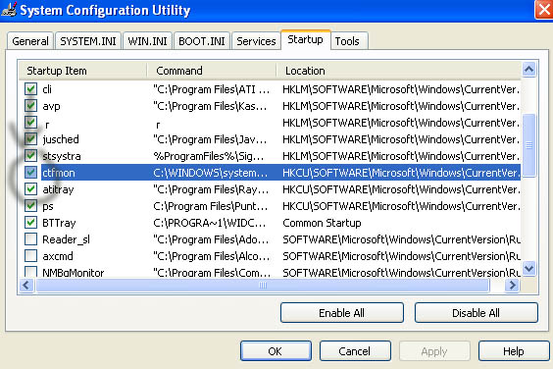This screenshot has height=369, width=553.
Task: Click the C:\WINDOWS\system command cell
Action: (210, 173)
